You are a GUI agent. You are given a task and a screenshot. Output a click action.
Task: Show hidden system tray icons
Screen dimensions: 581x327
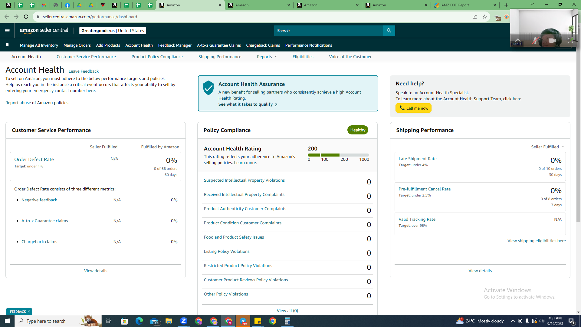tap(513, 321)
